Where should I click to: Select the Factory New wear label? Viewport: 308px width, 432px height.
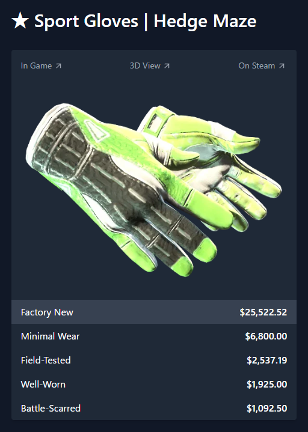(x=47, y=312)
